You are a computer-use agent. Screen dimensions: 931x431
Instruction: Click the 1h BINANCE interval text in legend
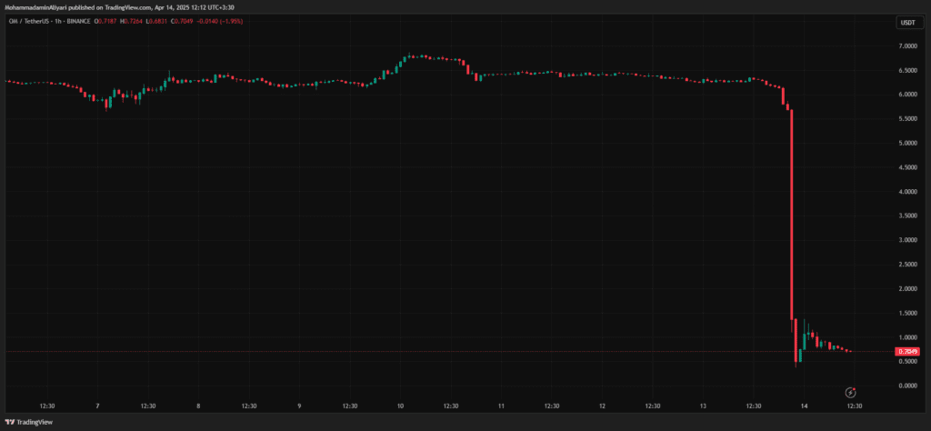[x=75, y=22]
